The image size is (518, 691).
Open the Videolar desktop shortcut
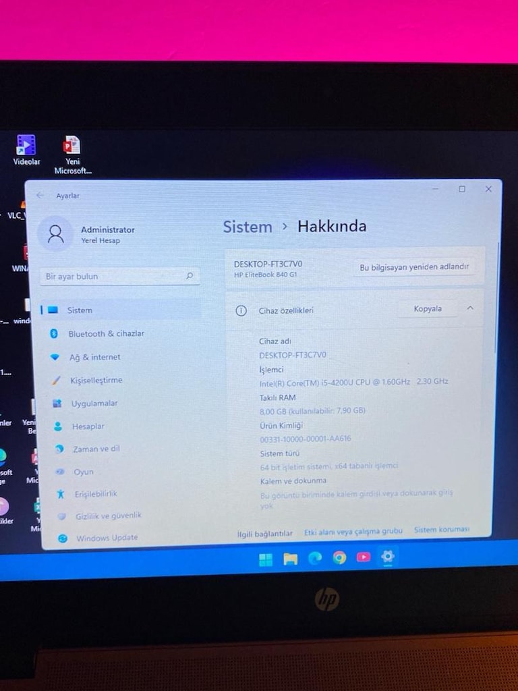pos(26,150)
